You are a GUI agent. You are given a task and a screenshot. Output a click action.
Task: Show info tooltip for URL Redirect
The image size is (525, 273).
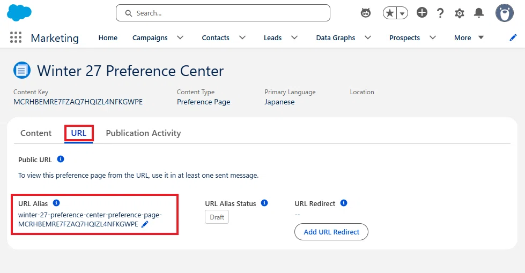coord(344,203)
